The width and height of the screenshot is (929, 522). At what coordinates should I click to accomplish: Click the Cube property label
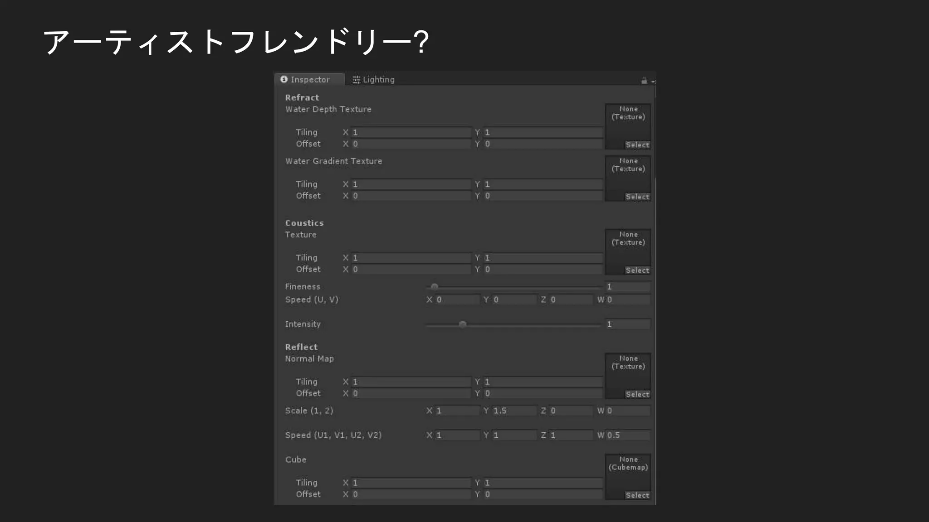click(x=296, y=459)
